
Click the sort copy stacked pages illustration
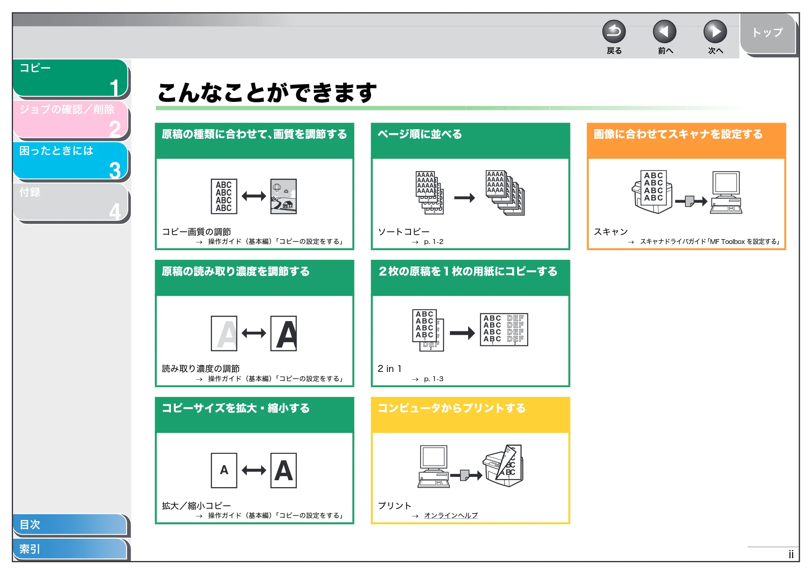(x=470, y=193)
